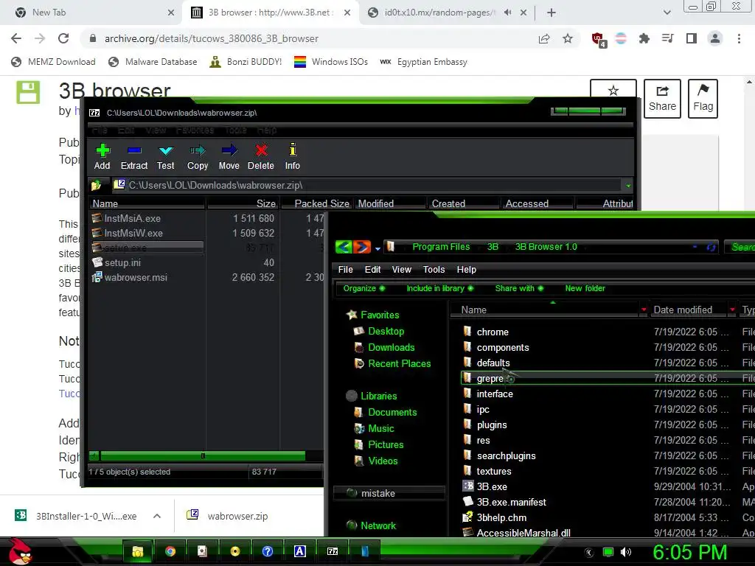Open Explorer Help menu
The width and height of the screenshot is (755, 566).
click(466, 270)
